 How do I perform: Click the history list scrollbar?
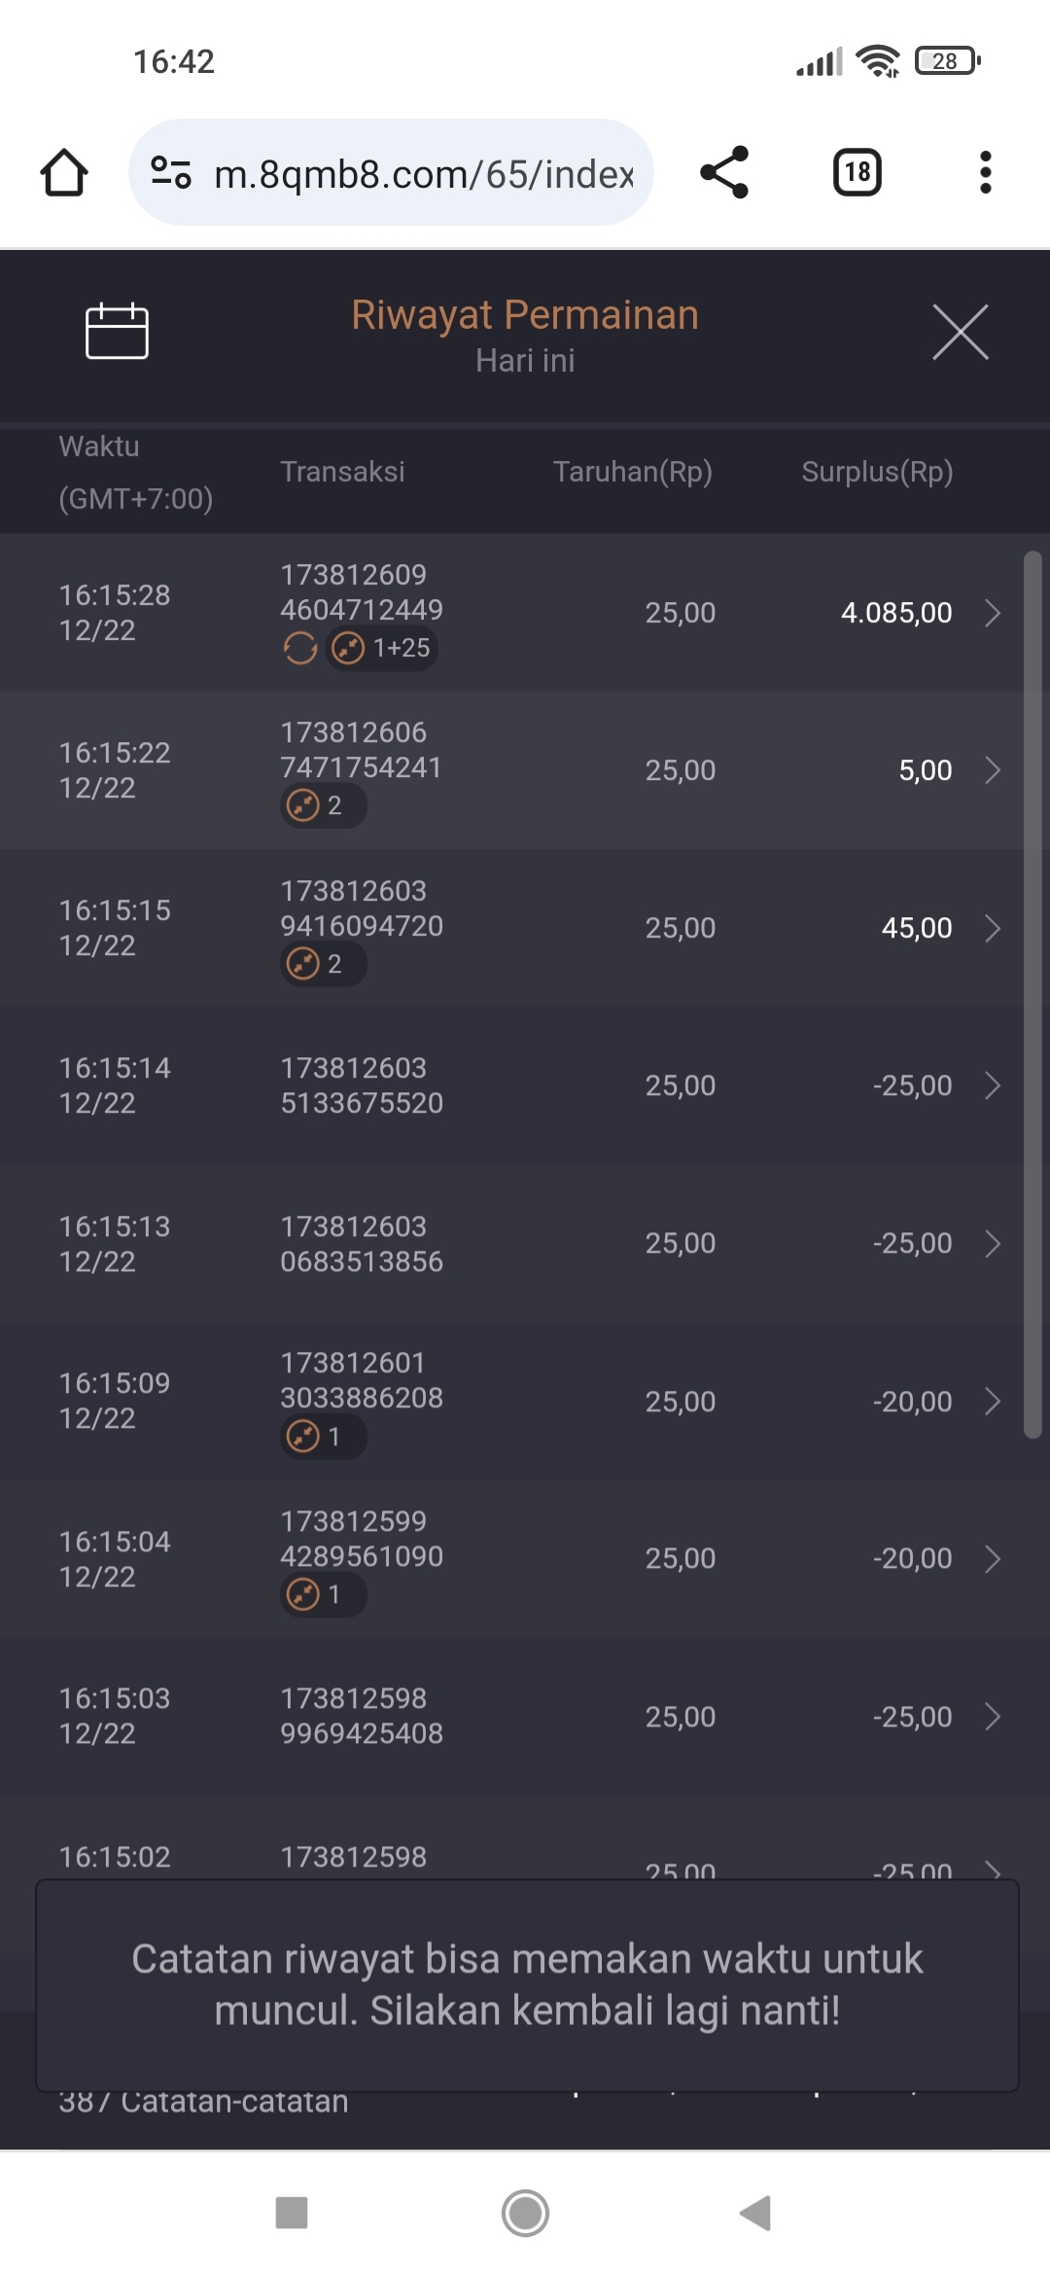coord(1032,992)
